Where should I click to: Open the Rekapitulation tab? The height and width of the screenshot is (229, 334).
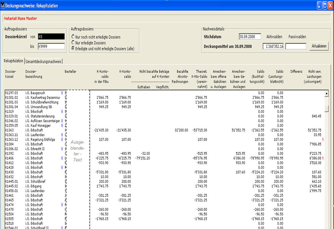tap(13, 61)
